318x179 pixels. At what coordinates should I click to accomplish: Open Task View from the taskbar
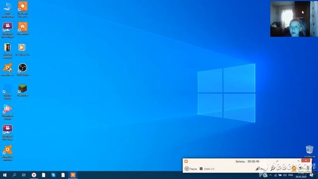click(x=24, y=175)
